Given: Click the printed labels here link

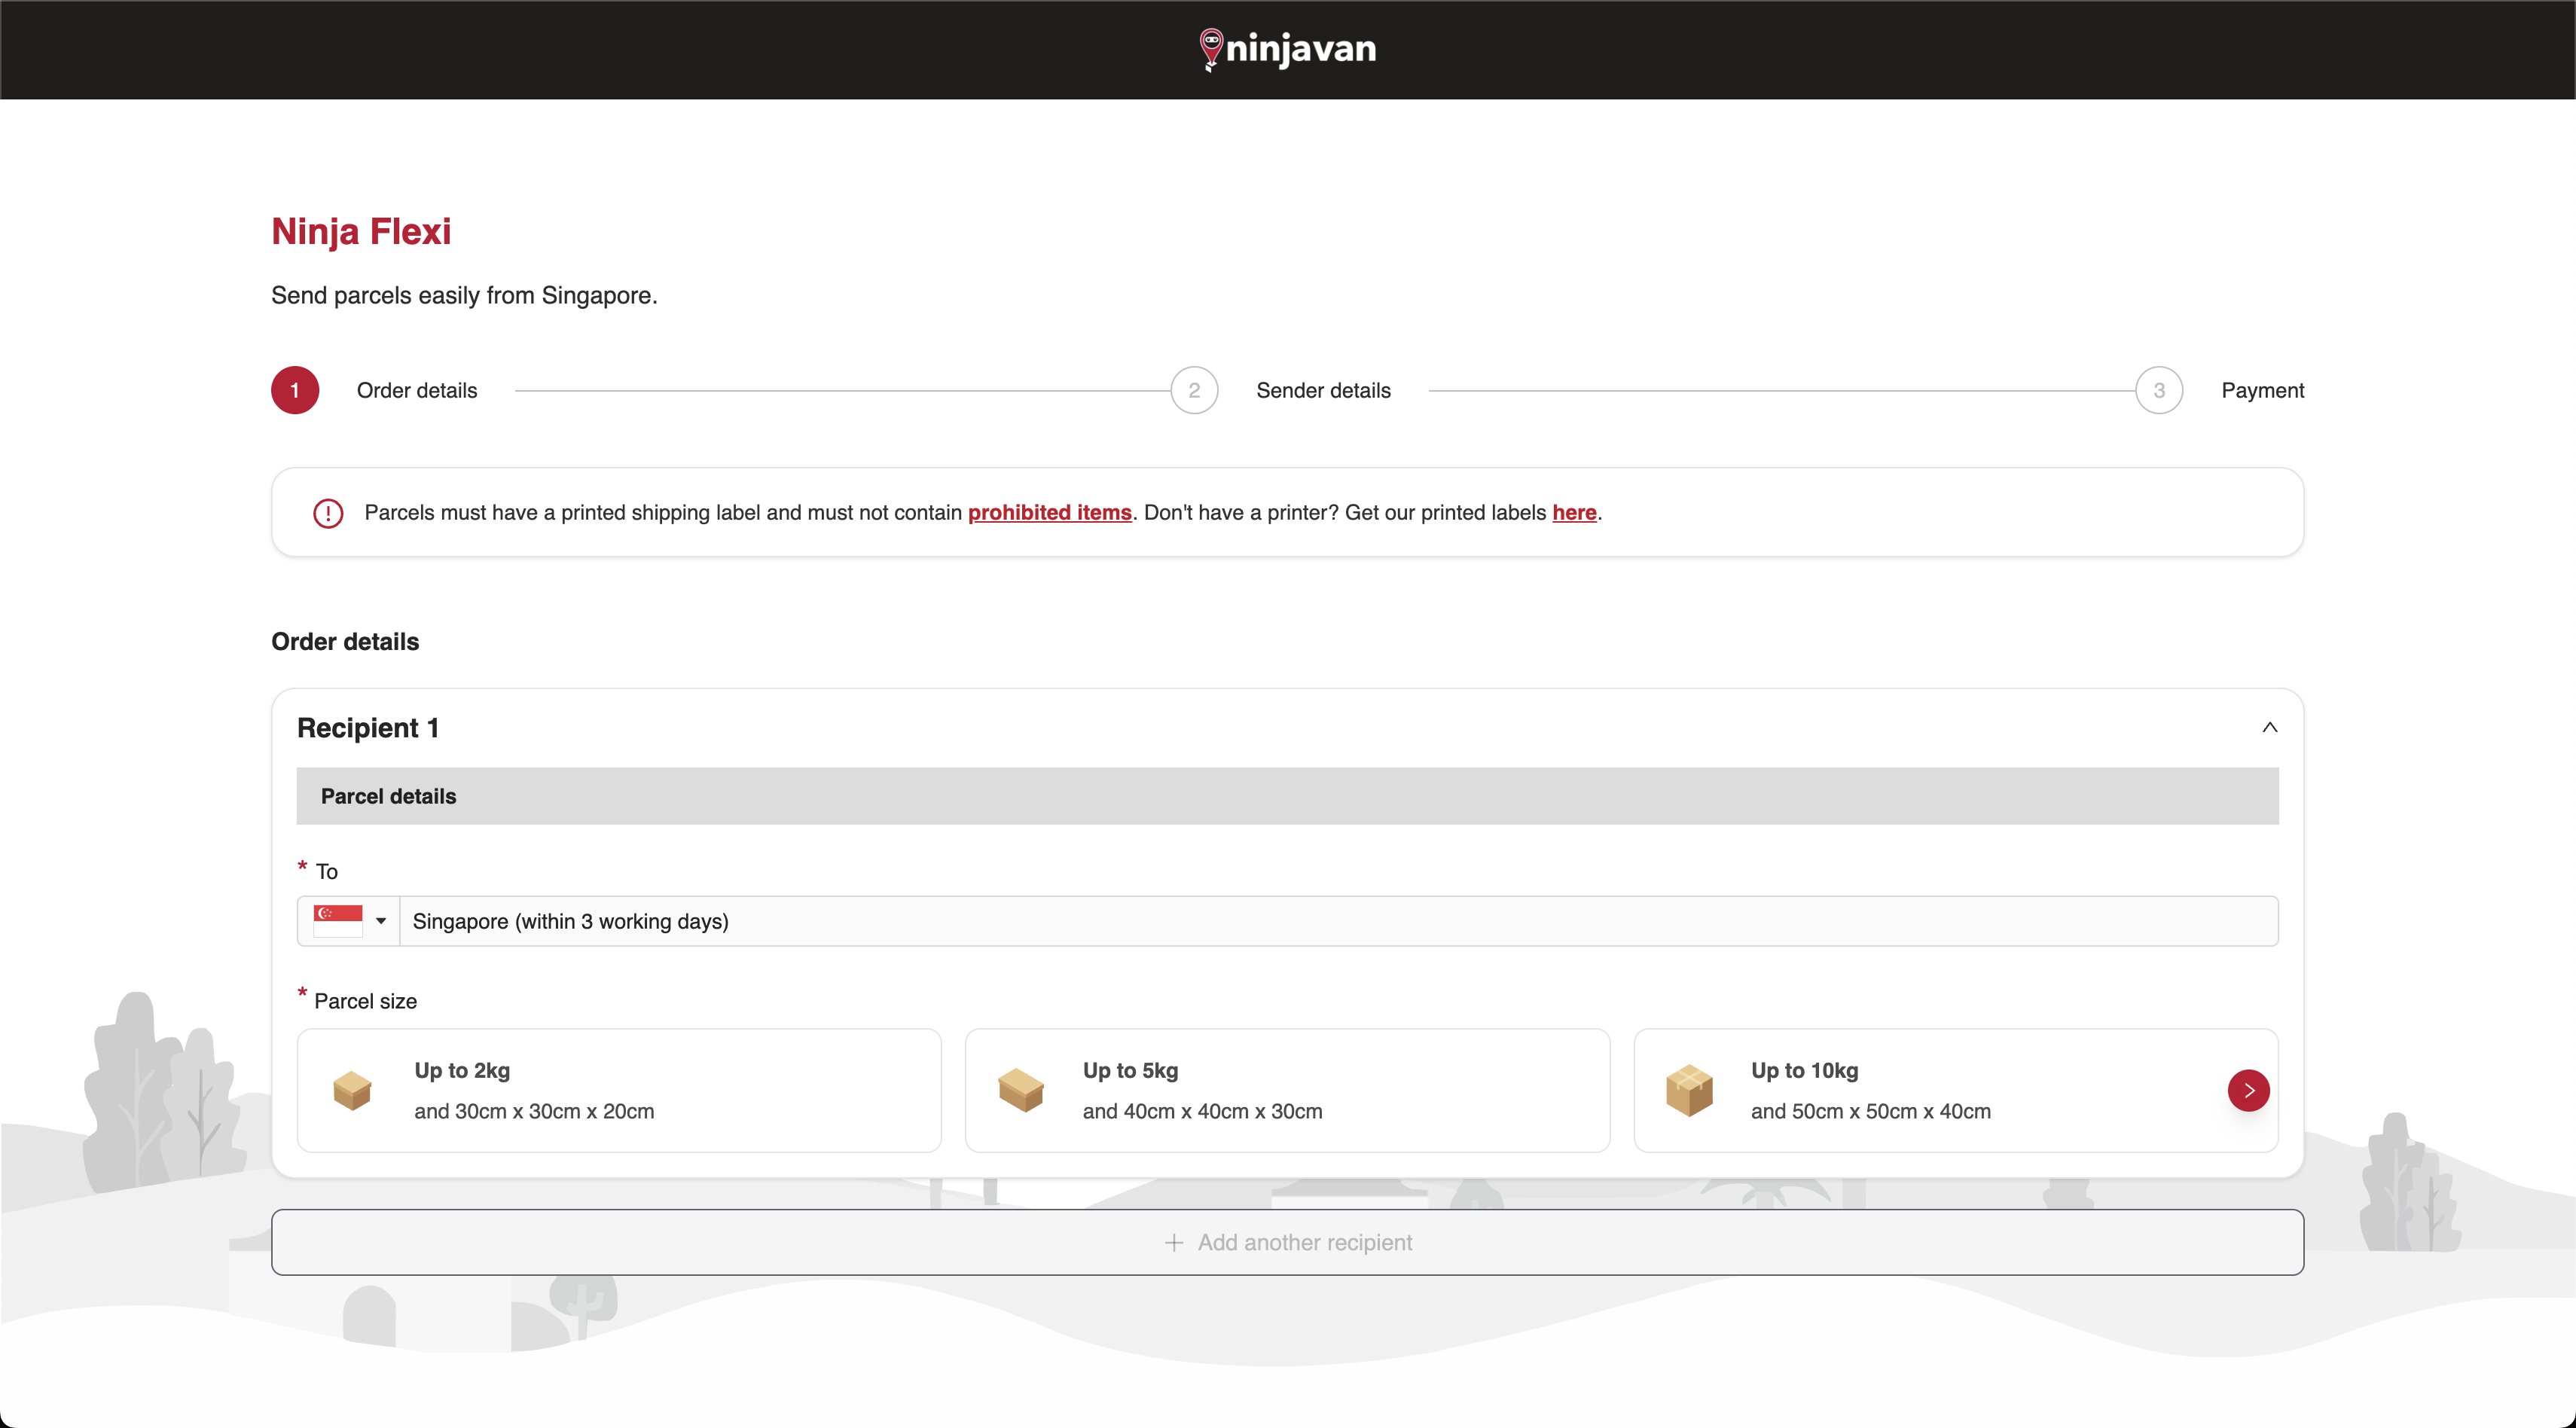Looking at the screenshot, I should 1574,513.
